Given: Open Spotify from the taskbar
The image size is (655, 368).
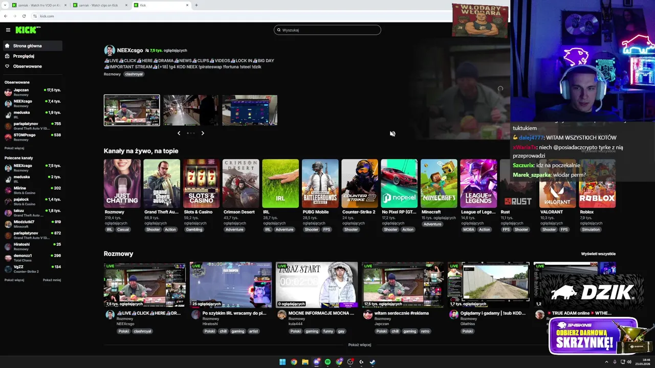Looking at the screenshot, I should click(328, 362).
